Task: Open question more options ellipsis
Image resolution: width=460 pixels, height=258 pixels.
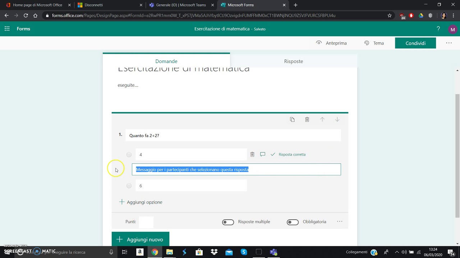Action: [340, 222]
